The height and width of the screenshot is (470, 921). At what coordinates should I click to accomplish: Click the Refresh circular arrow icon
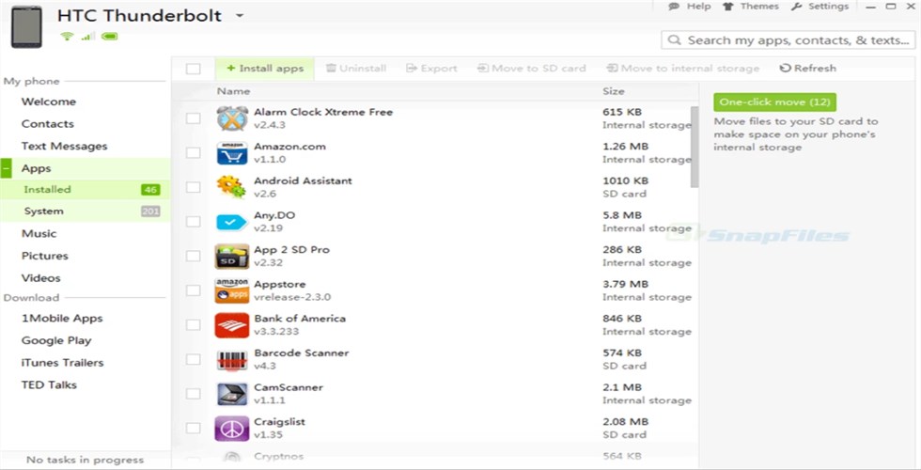[786, 68]
